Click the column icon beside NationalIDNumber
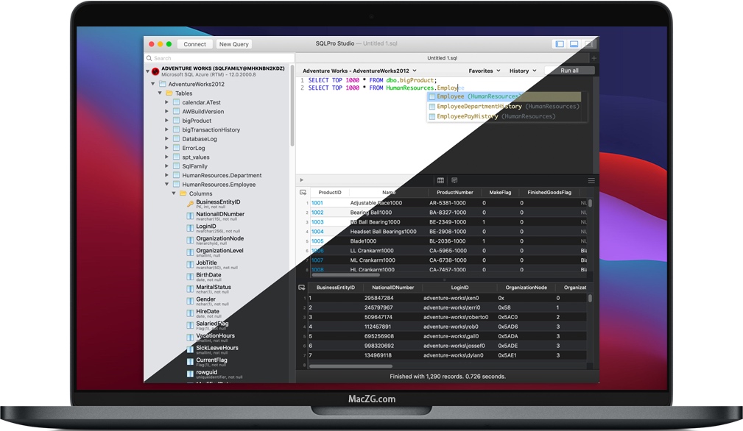 (x=190, y=216)
